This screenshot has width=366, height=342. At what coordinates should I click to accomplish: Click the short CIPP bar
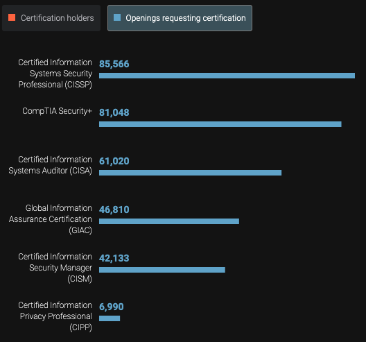[110, 318]
